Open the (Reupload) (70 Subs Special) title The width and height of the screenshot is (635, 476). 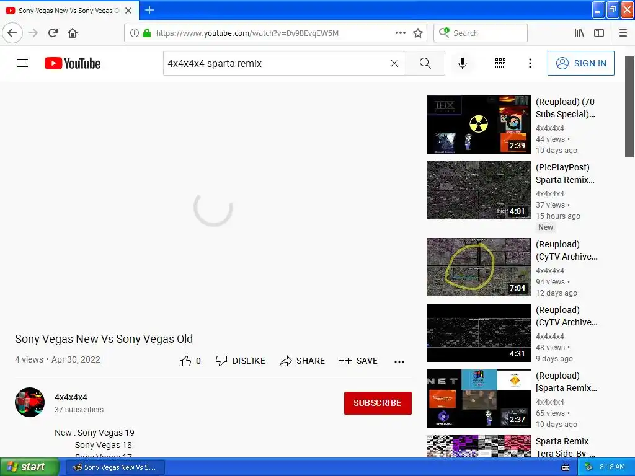coord(566,108)
